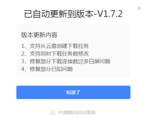Click item 3 修复部分下载连接数过多白屏问题
The width and height of the screenshot is (146, 121).
pos(66,61)
